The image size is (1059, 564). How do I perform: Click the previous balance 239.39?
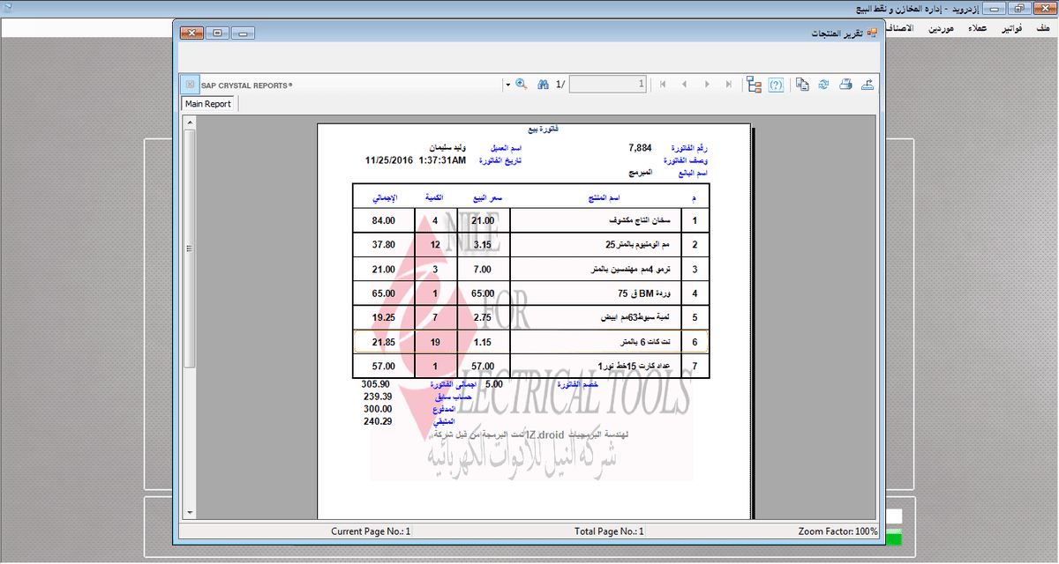376,397
